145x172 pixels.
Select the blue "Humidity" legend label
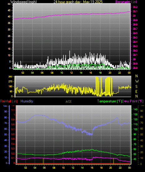27,101
